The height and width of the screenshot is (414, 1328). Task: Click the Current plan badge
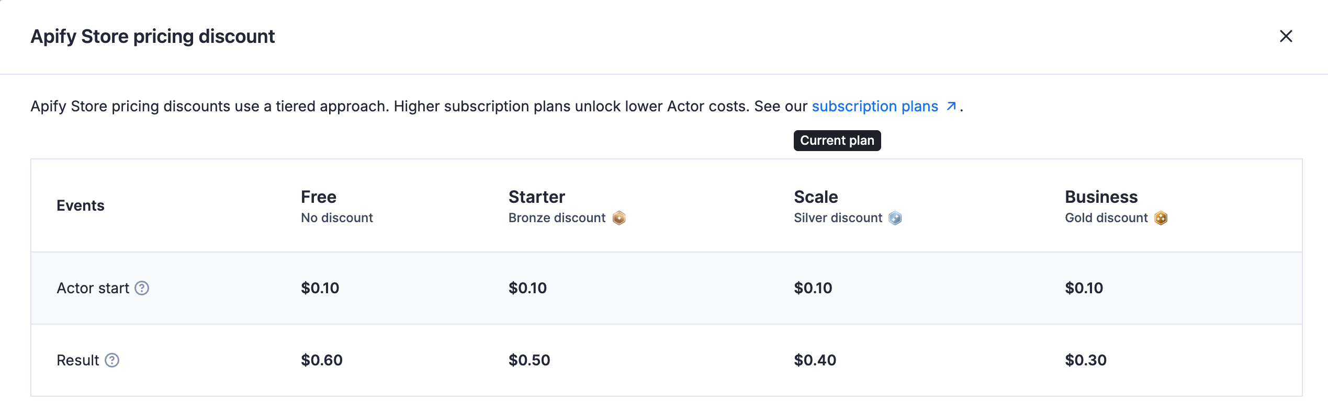pos(836,140)
